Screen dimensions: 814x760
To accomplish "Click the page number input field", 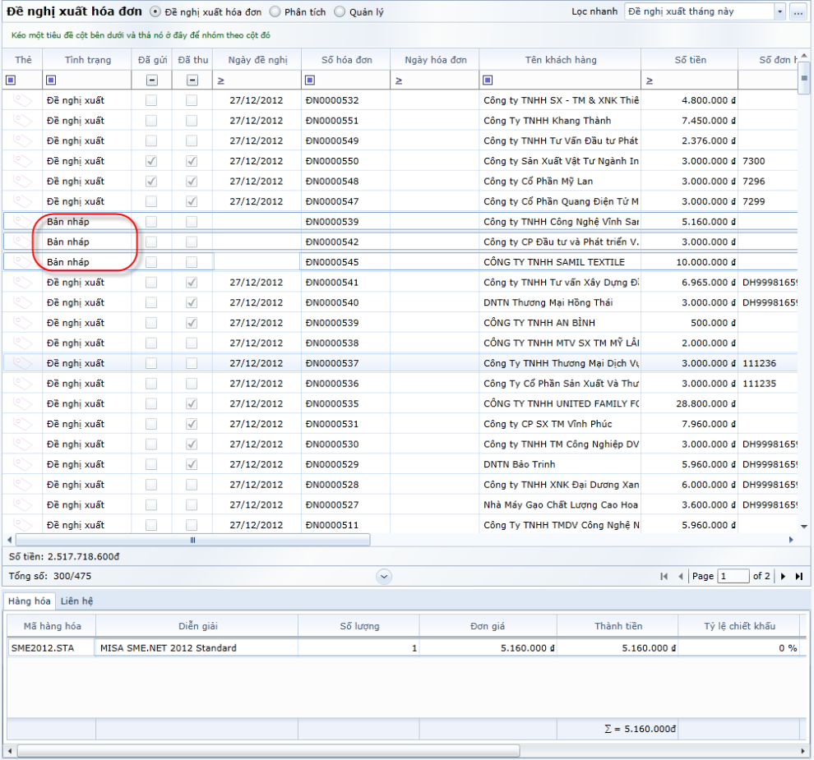I will (x=733, y=577).
